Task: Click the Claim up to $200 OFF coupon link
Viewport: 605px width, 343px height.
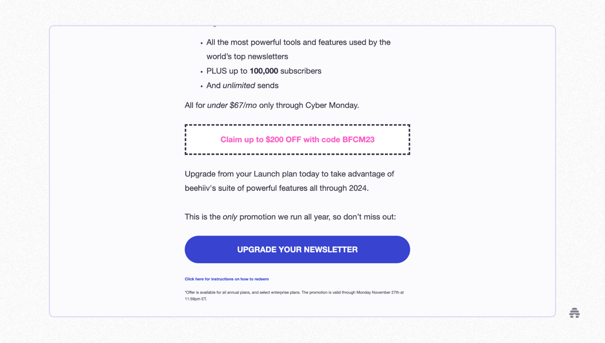Action: pyautogui.click(x=297, y=139)
